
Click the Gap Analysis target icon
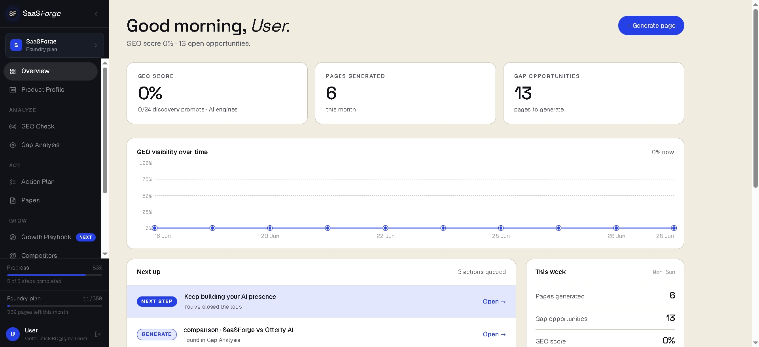click(x=13, y=145)
